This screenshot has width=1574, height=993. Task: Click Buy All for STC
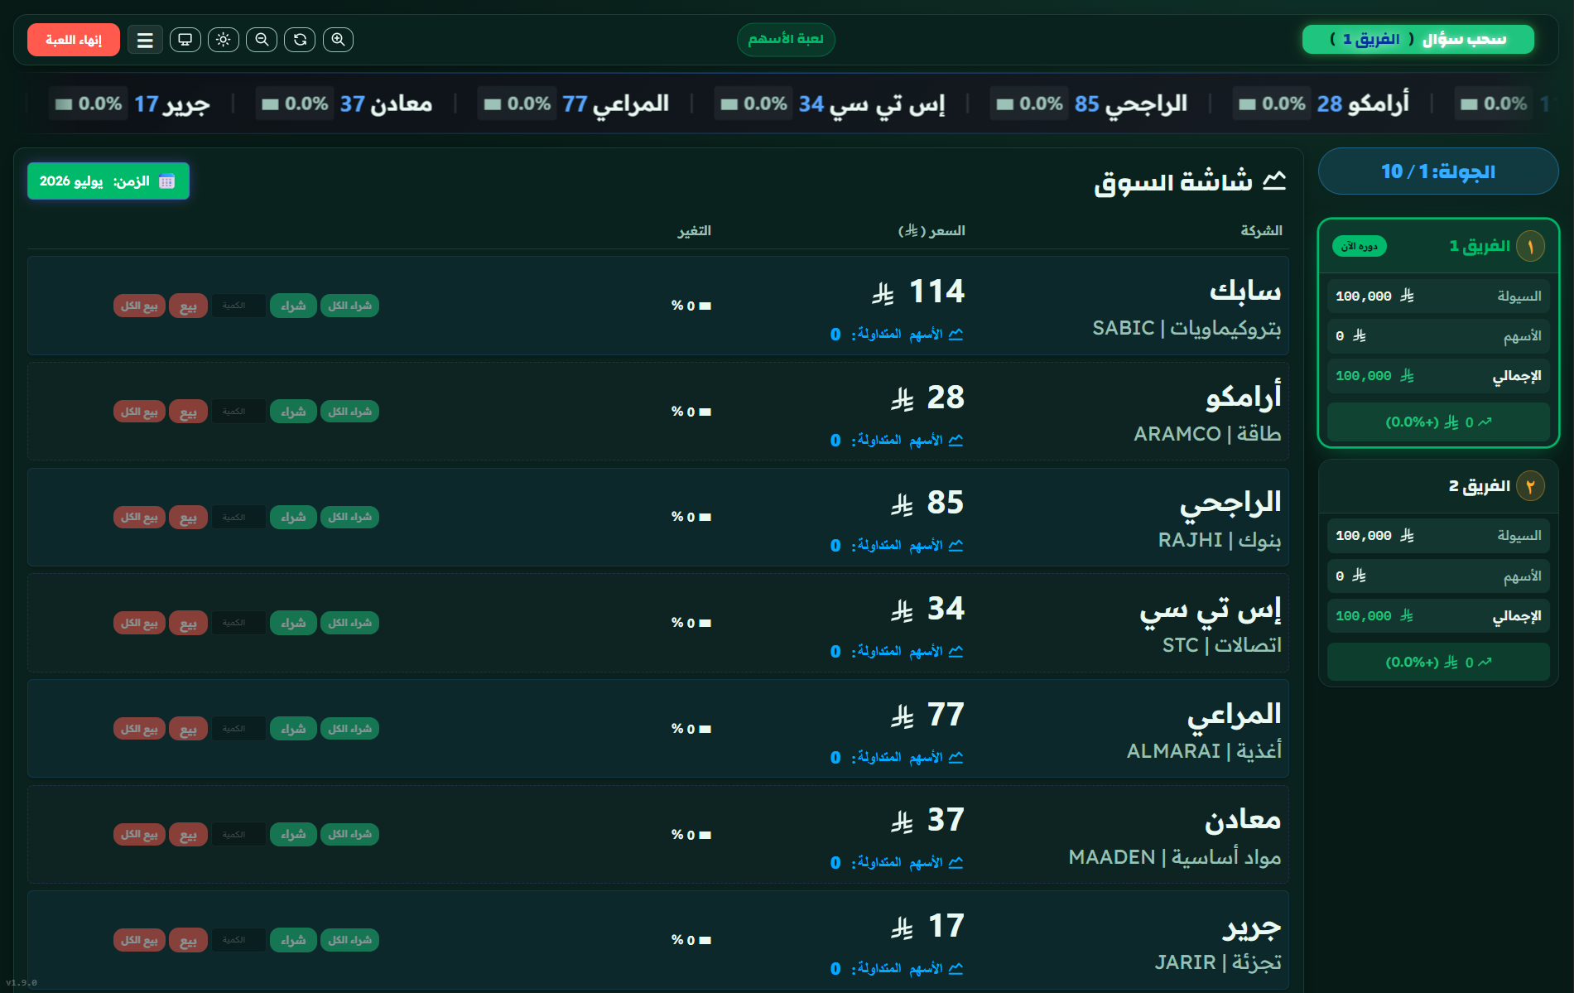coord(349,623)
